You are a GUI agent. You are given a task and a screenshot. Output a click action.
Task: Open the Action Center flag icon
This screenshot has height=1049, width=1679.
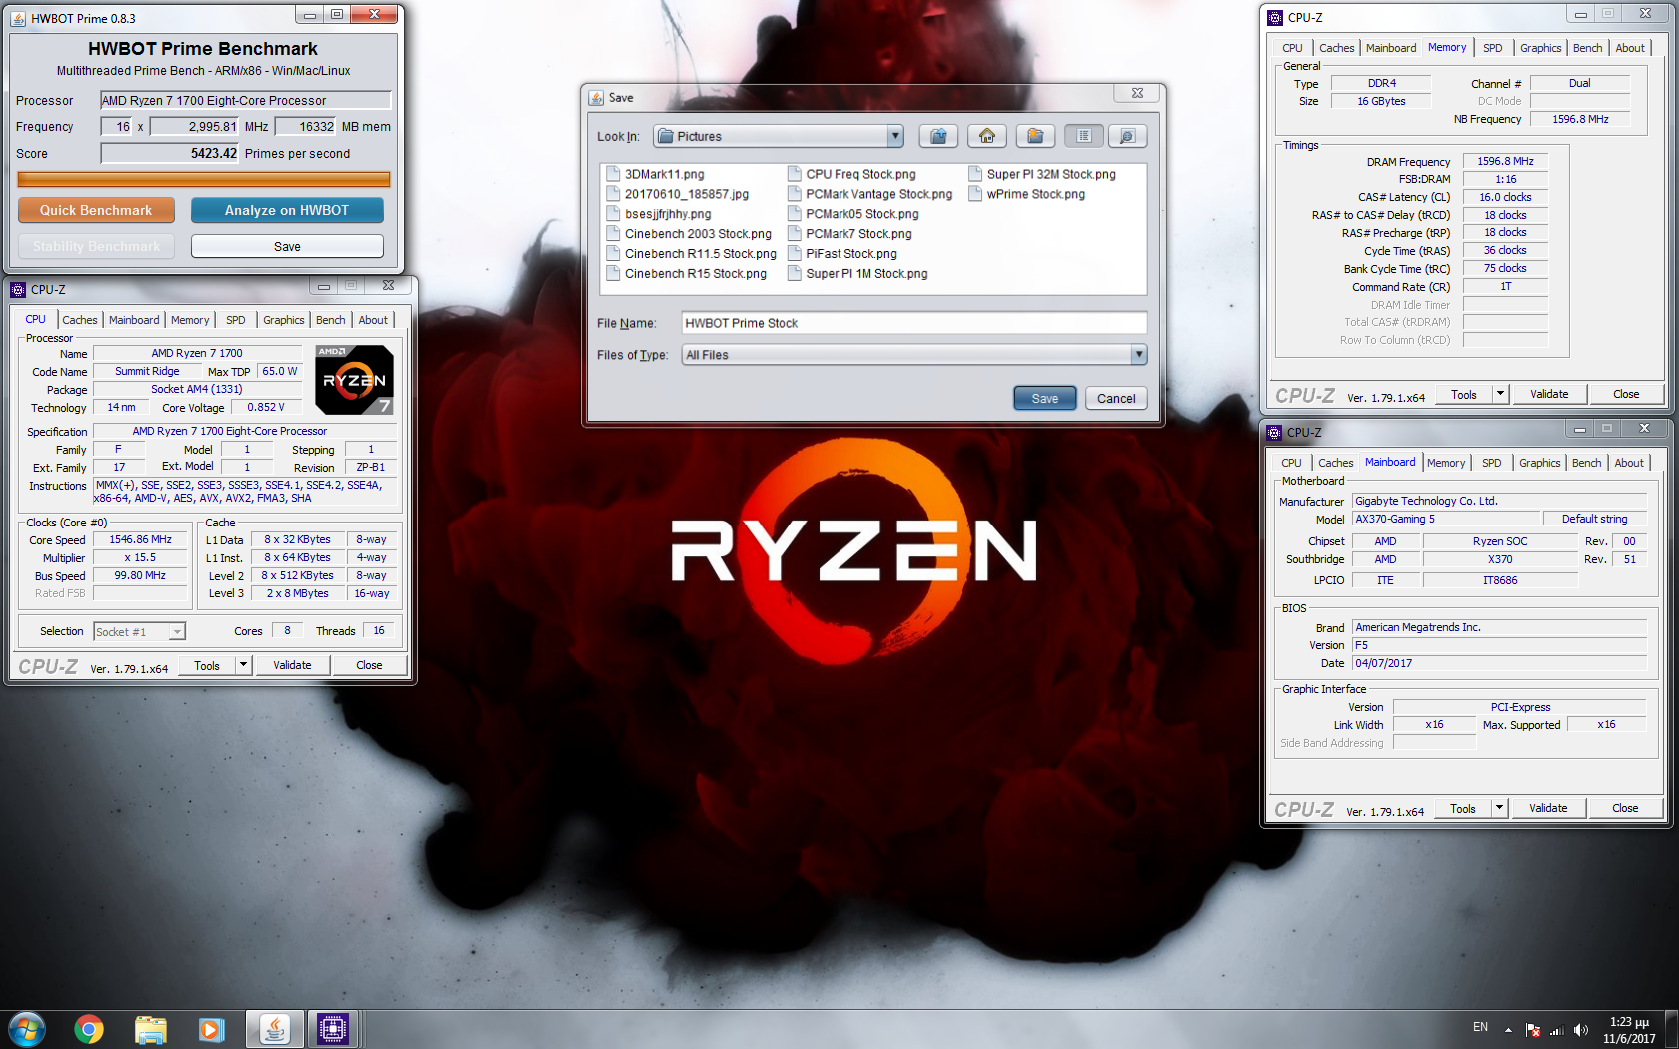[1532, 1030]
